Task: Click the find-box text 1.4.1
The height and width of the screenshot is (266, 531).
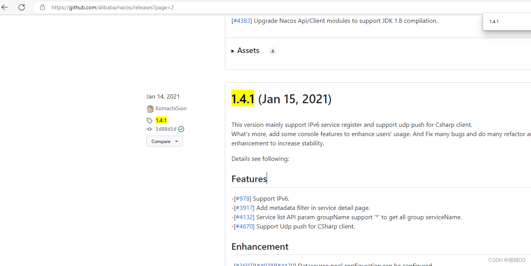Action: point(494,22)
